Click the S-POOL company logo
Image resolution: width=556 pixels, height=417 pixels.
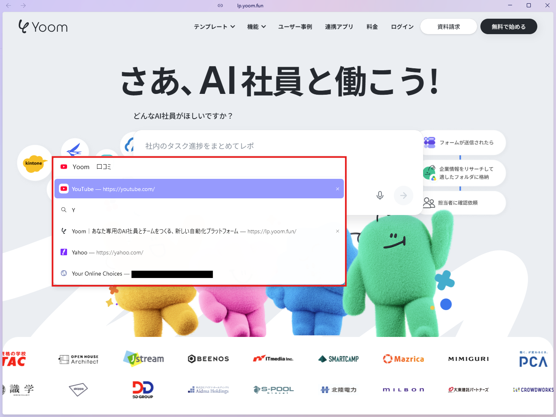tap(274, 390)
